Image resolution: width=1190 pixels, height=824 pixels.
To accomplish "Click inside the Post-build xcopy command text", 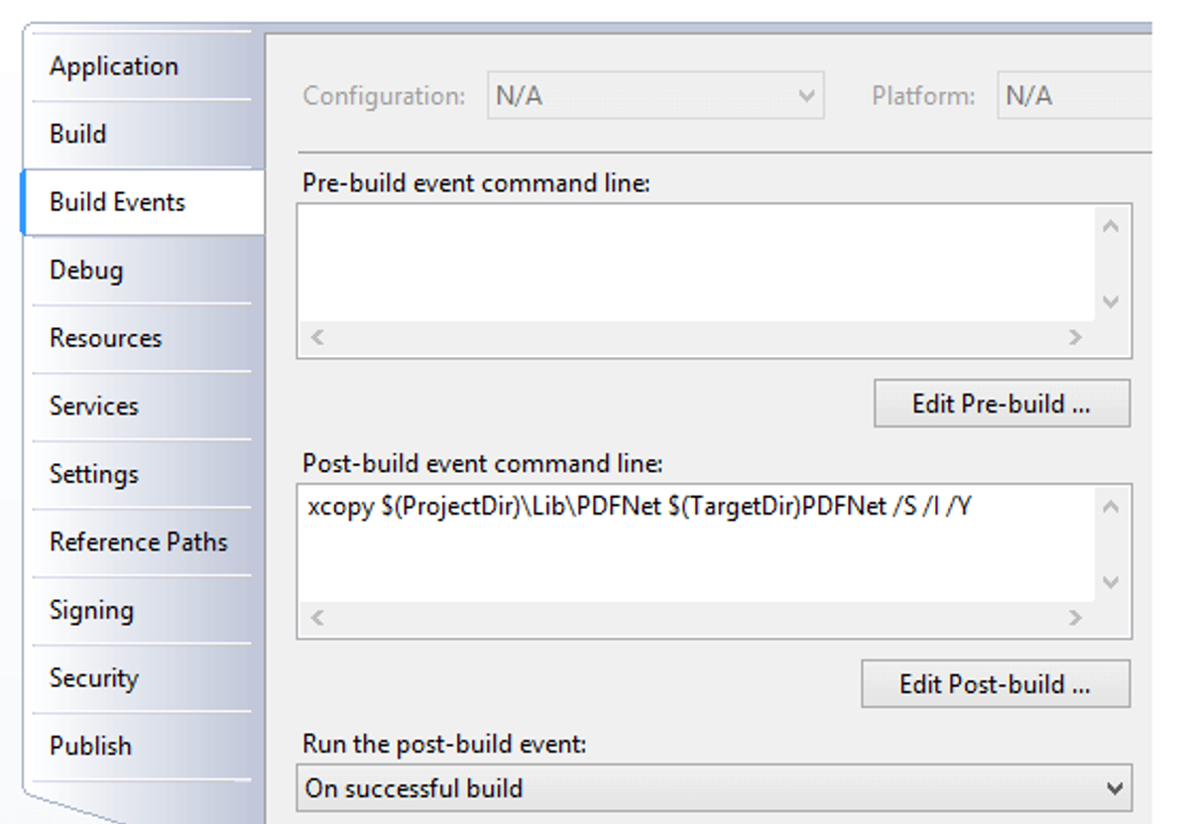I will [x=640, y=508].
